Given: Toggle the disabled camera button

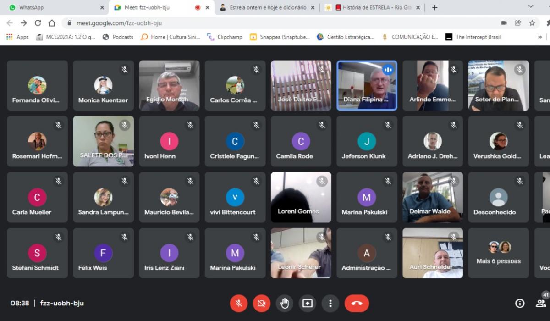Looking at the screenshot, I should pyautogui.click(x=261, y=303).
